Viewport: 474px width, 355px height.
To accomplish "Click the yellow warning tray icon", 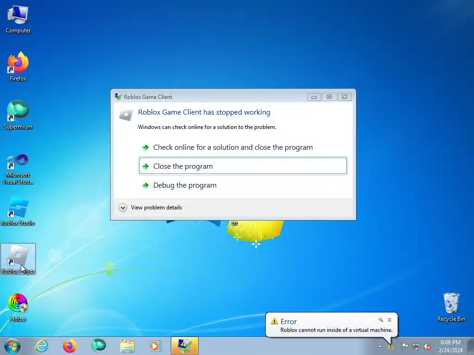I will pos(391,347).
